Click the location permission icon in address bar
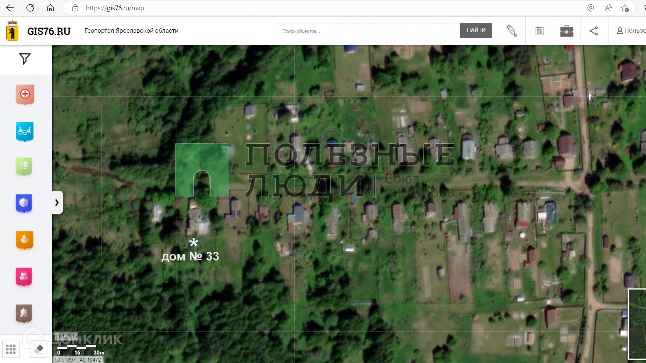 tap(590, 8)
